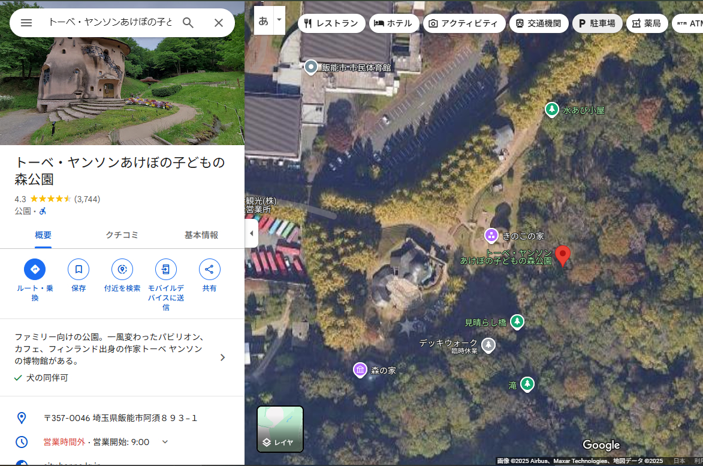The image size is (703, 466).
Task: Click the 飯能市市民体育館 map marker
Action: (x=310, y=67)
